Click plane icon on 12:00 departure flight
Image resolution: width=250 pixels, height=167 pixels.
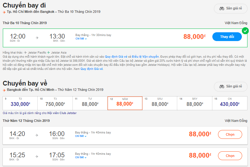[37, 38]
